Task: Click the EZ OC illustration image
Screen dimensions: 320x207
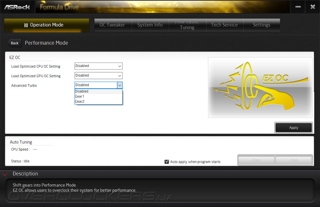Action: pos(260,87)
